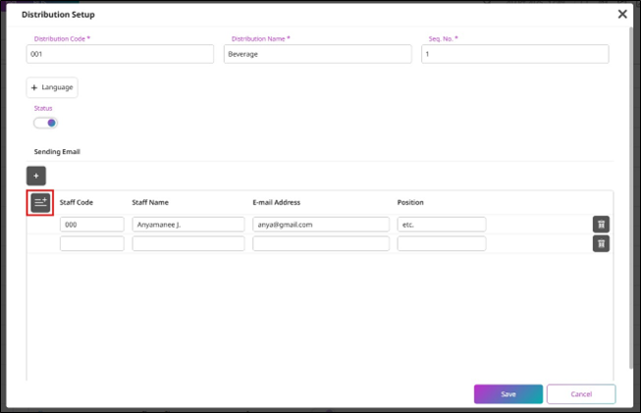Edit the position field containing etc.

pyautogui.click(x=442, y=225)
